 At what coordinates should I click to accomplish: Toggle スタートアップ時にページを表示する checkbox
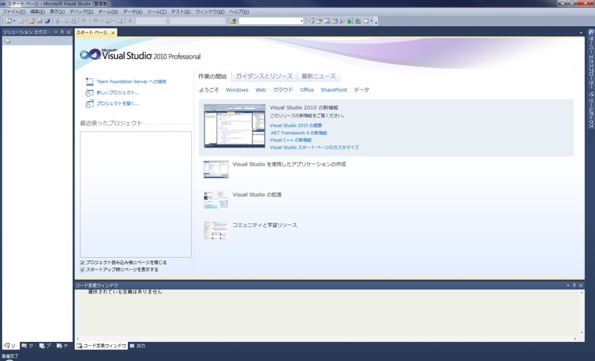(x=83, y=270)
